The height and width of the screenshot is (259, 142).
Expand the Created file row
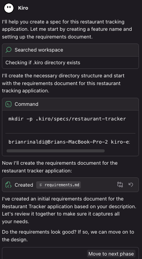point(70,185)
